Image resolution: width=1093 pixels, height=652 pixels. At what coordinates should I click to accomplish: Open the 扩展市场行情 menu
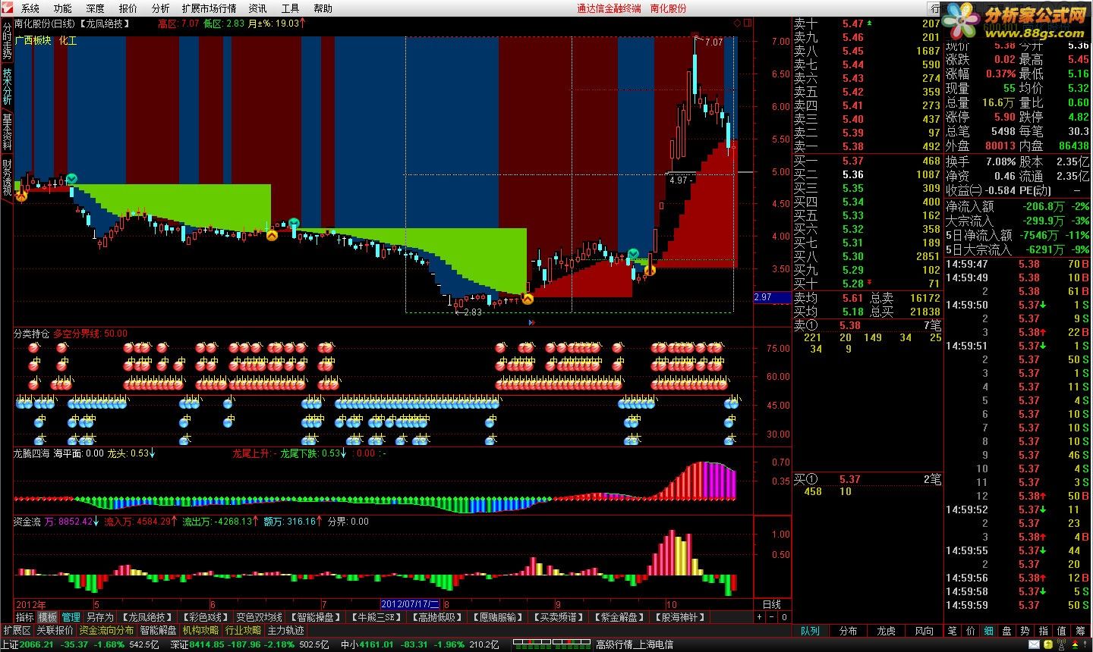coord(209,8)
